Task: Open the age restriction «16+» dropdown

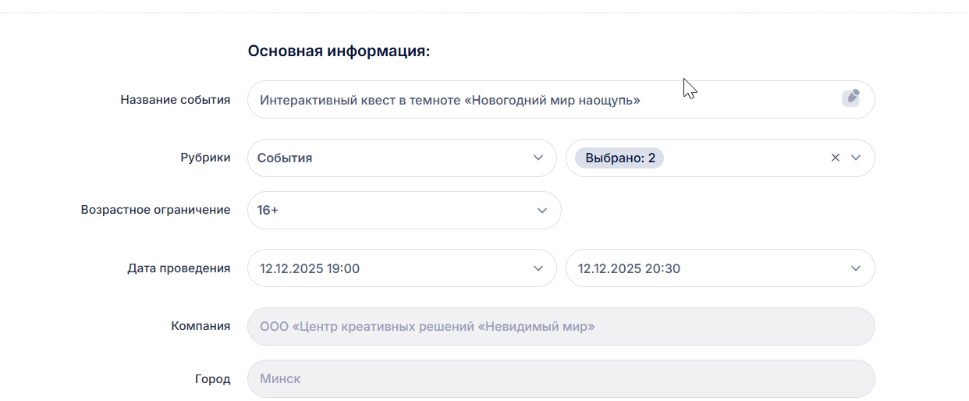Action: (x=390, y=211)
